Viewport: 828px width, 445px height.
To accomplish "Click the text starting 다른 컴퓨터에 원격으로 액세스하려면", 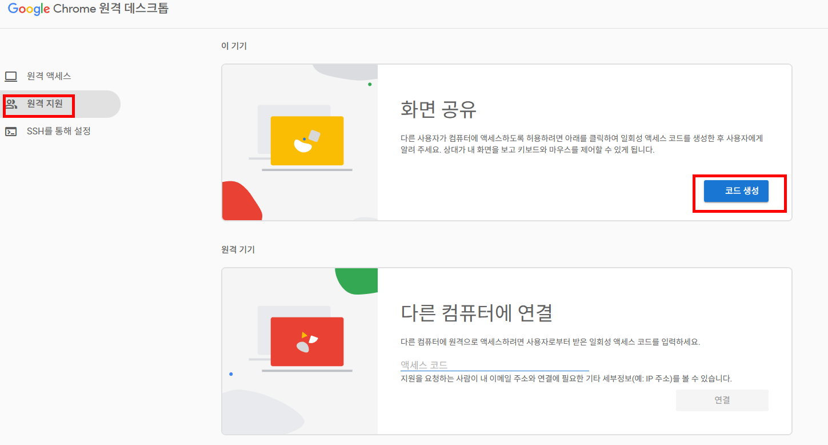I will [x=550, y=342].
